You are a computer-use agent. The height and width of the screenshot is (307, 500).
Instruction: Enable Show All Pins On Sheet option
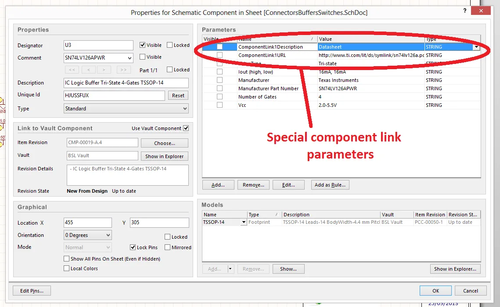(67, 259)
